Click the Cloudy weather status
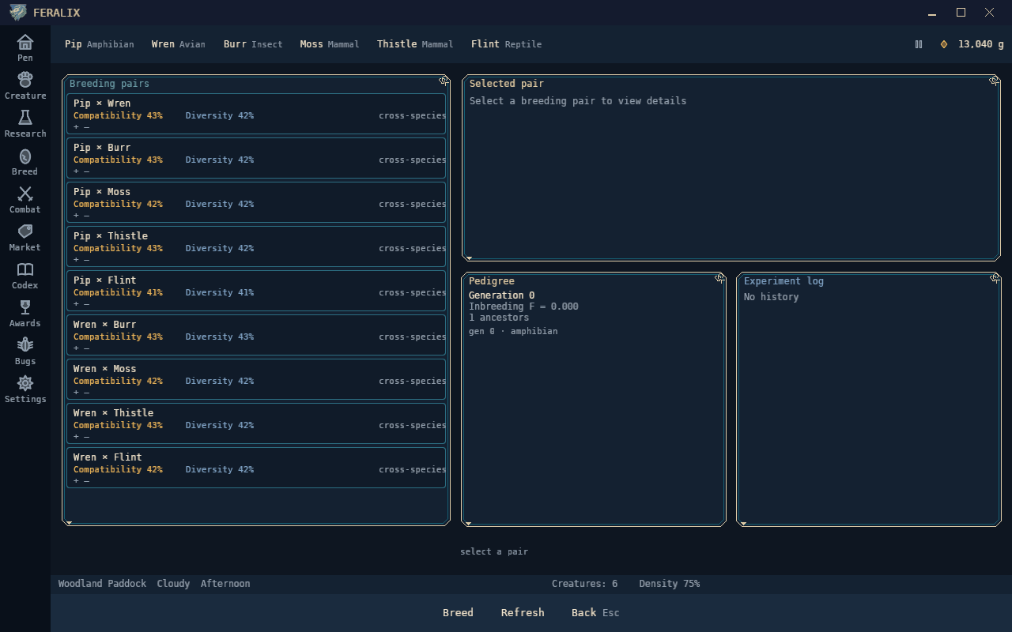Viewport: 1012px width, 632px height. pyautogui.click(x=173, y=583)
